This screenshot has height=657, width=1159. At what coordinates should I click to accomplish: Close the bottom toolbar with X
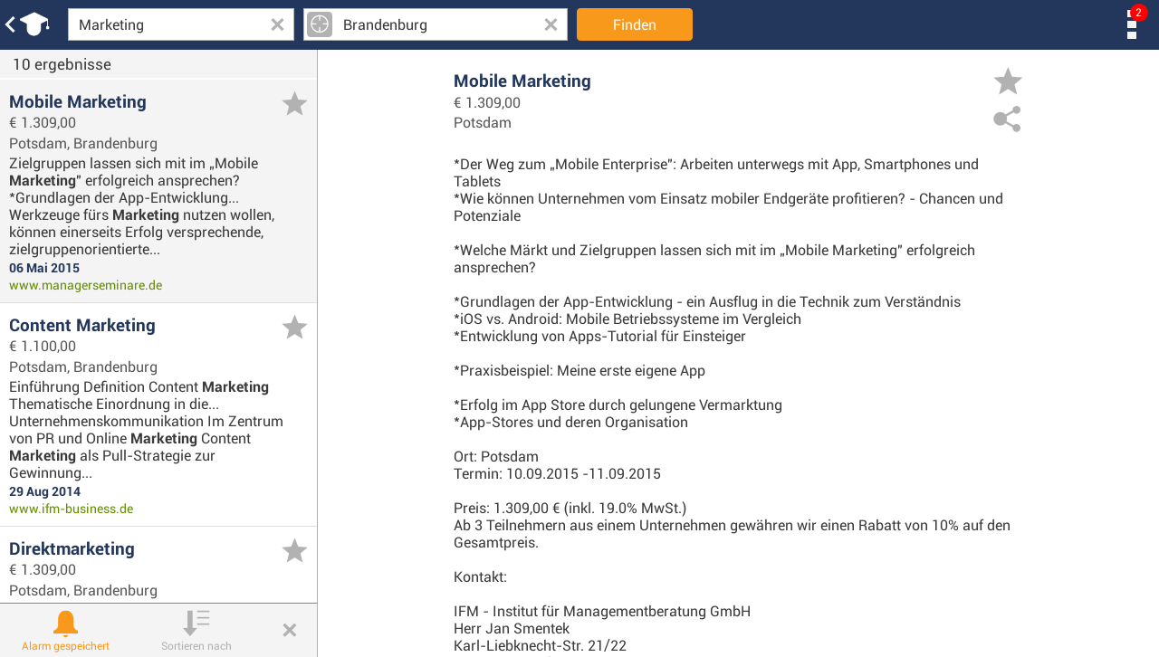point(290,630)
